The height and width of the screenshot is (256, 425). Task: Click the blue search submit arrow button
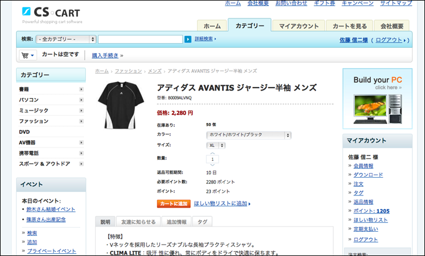[x=188, y=39]
